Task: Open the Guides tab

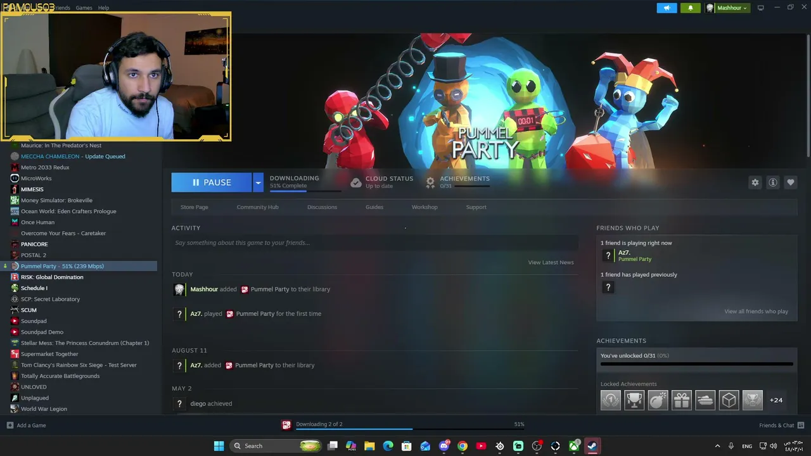Action: click(374, 207)
